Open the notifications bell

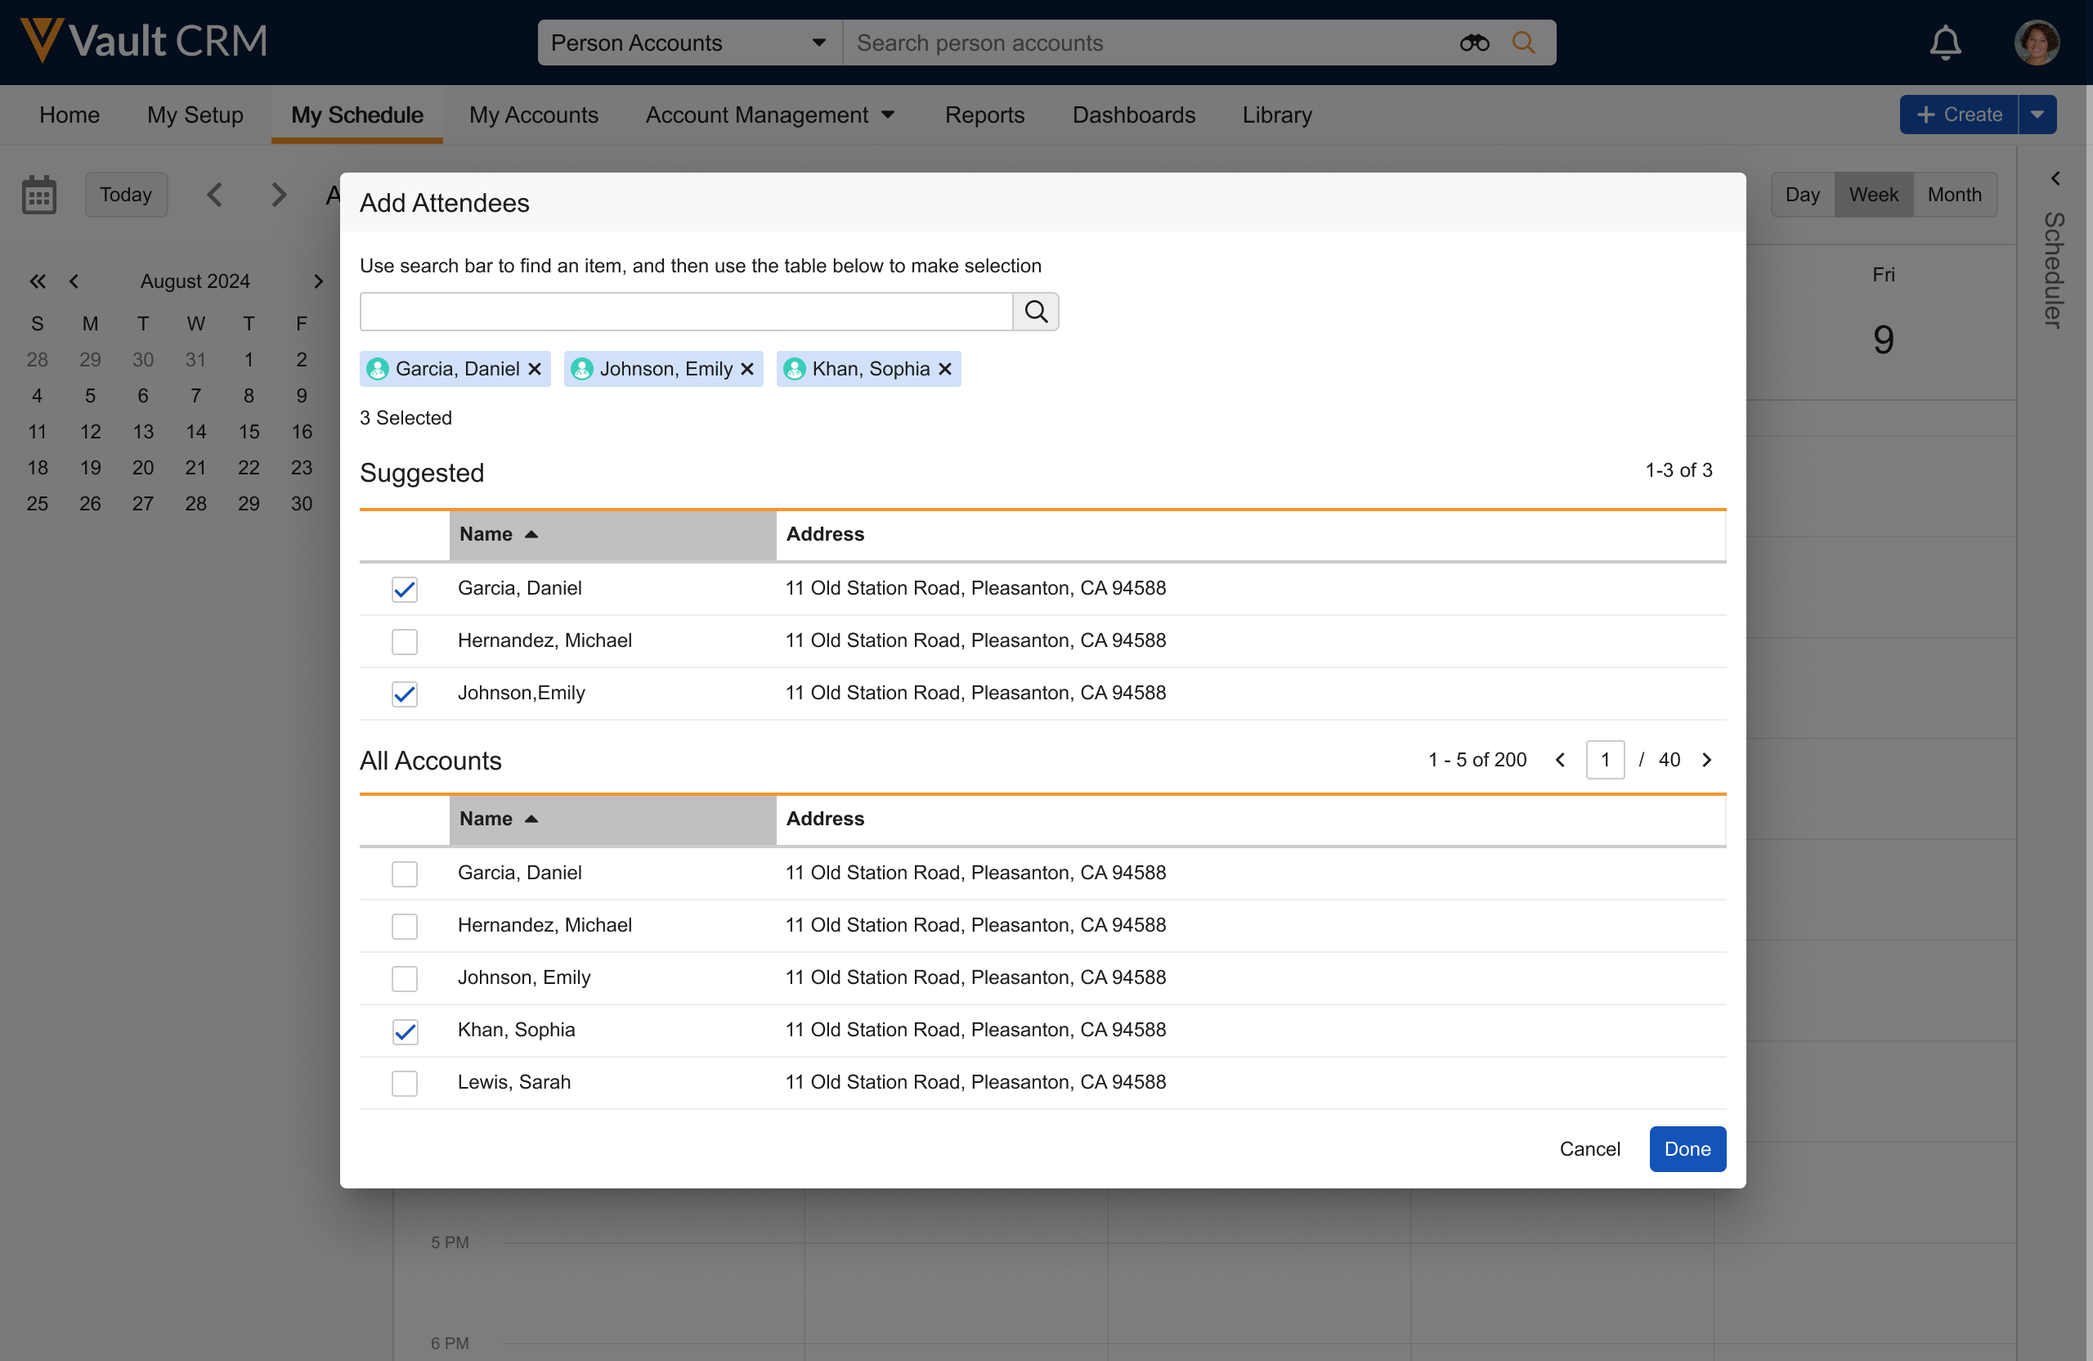(1944, 43)
